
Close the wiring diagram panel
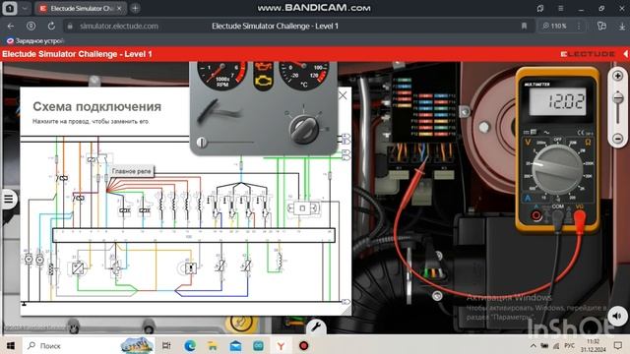343,95
